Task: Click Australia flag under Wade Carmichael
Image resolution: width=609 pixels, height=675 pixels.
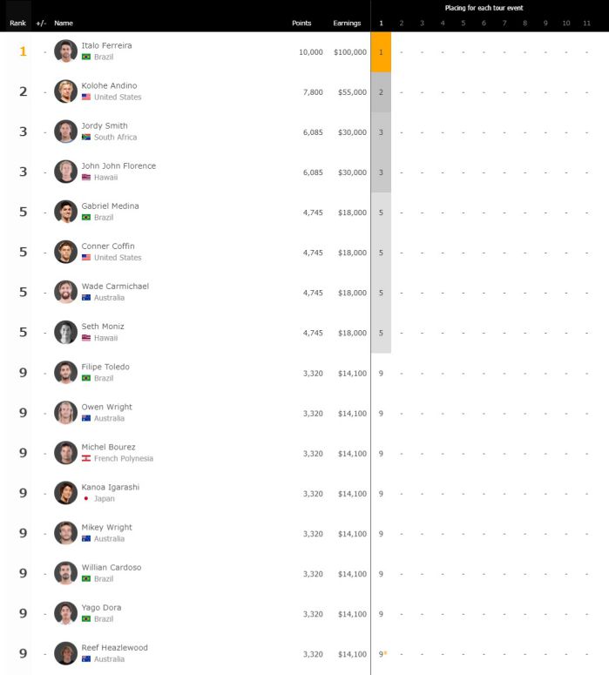Action: (x=86, y=298)
